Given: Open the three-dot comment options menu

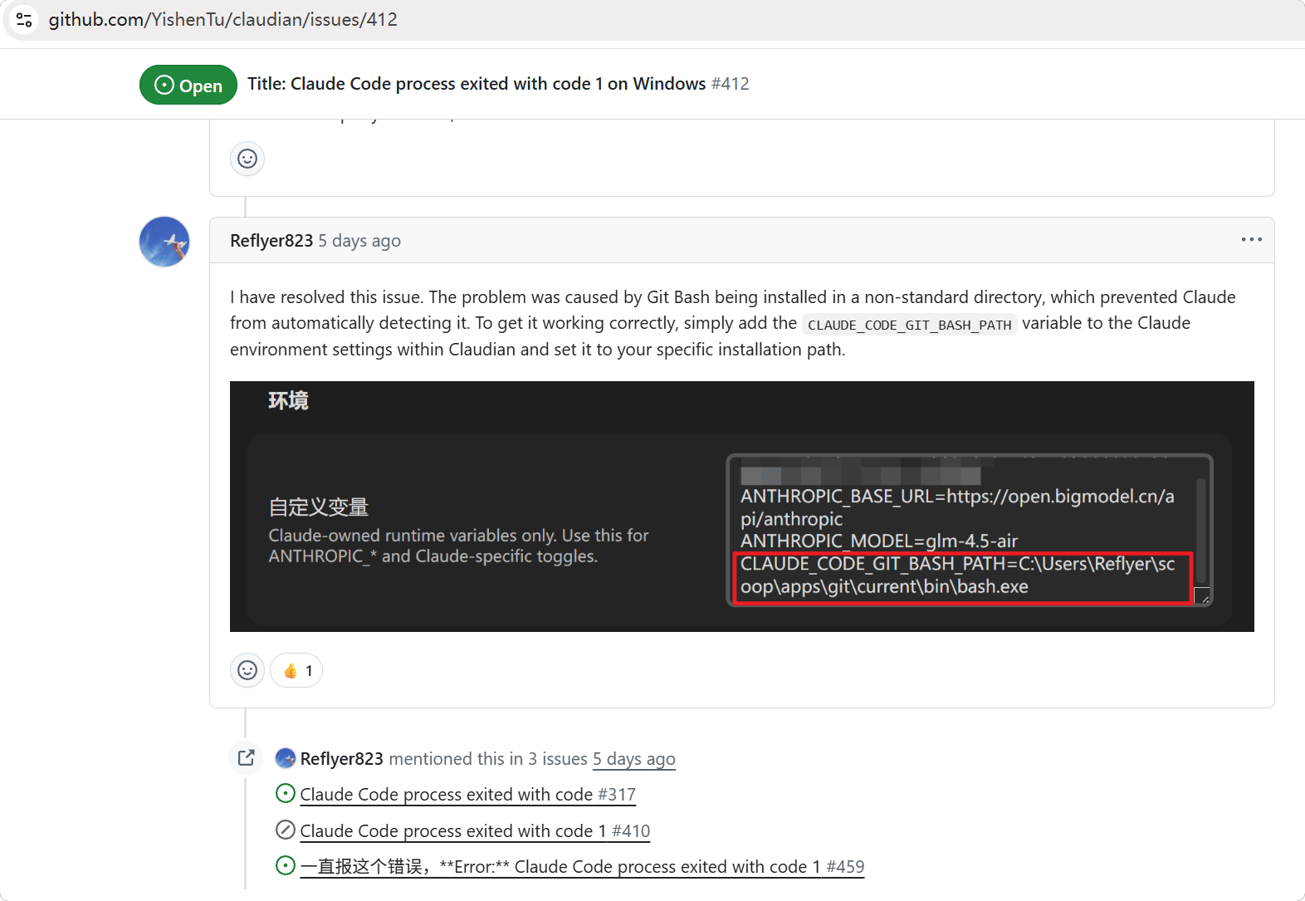Looking at the screenshot, I should point(1251,240).
